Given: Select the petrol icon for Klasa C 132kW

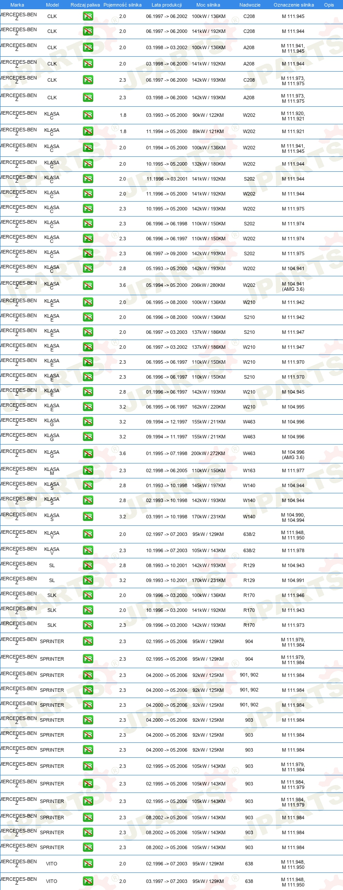Looking at the screenshot, I should (x=88, y=164).
